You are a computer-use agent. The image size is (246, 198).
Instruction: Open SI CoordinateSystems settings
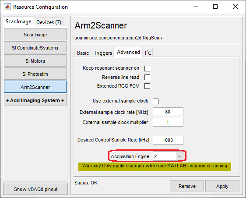click(x=35, y=48)
